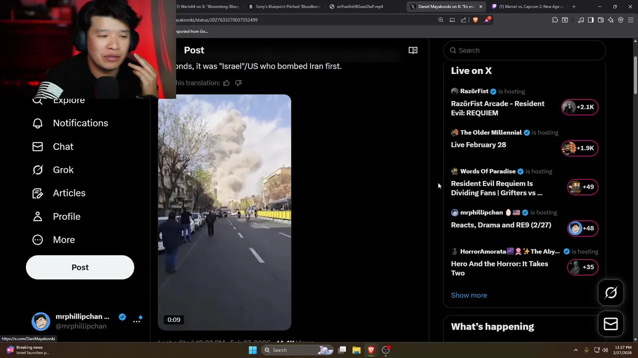Click Show more under Live on X
638x358 pixels.
point(469,295)
